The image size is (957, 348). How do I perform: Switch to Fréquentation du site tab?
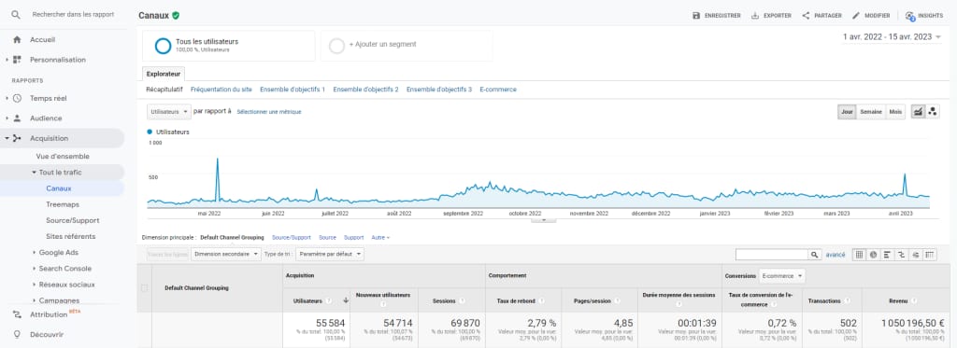tap(221, 90)
